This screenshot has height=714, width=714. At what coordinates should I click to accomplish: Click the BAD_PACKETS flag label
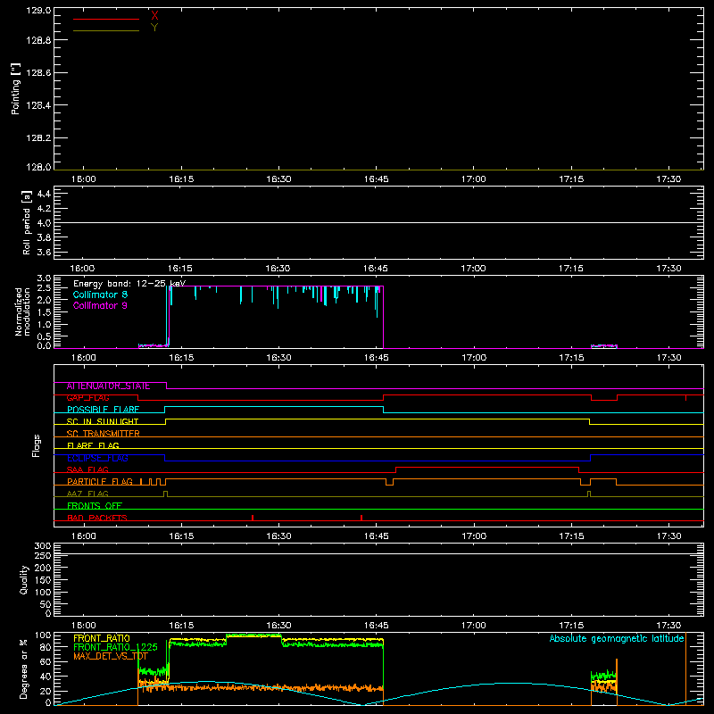97,519
